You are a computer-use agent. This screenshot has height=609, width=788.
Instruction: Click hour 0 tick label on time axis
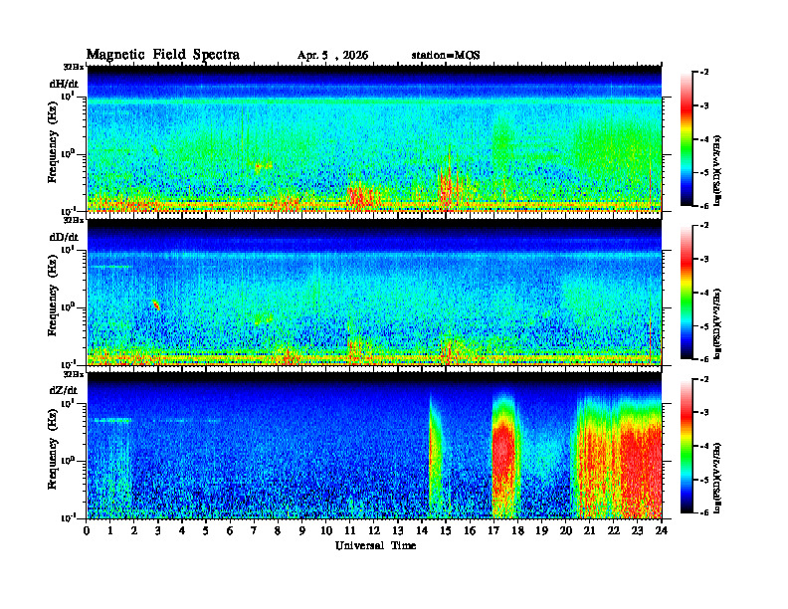click(x=87, y=530)
